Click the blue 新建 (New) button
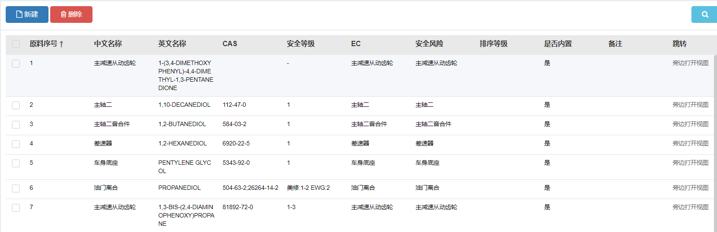The height and width of the screenshot is (232, 717). 27,14
